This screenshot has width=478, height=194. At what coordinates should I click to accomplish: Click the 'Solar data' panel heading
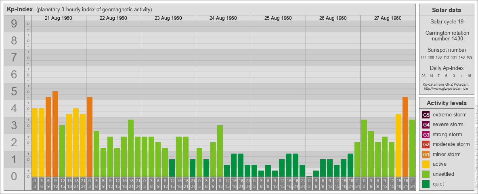[x=447, y=10]
